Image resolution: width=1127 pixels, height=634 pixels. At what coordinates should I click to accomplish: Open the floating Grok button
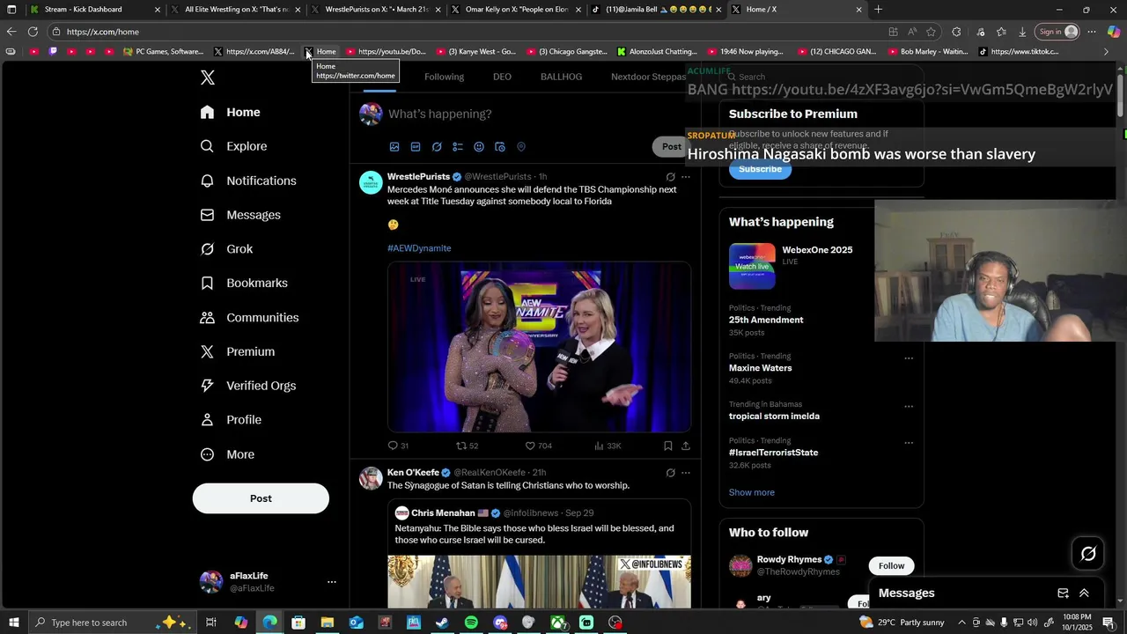point(1088,554)
